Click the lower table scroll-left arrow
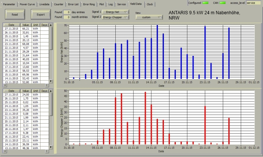Viewport: 263px width, 157px height. [x=5, y=151]
